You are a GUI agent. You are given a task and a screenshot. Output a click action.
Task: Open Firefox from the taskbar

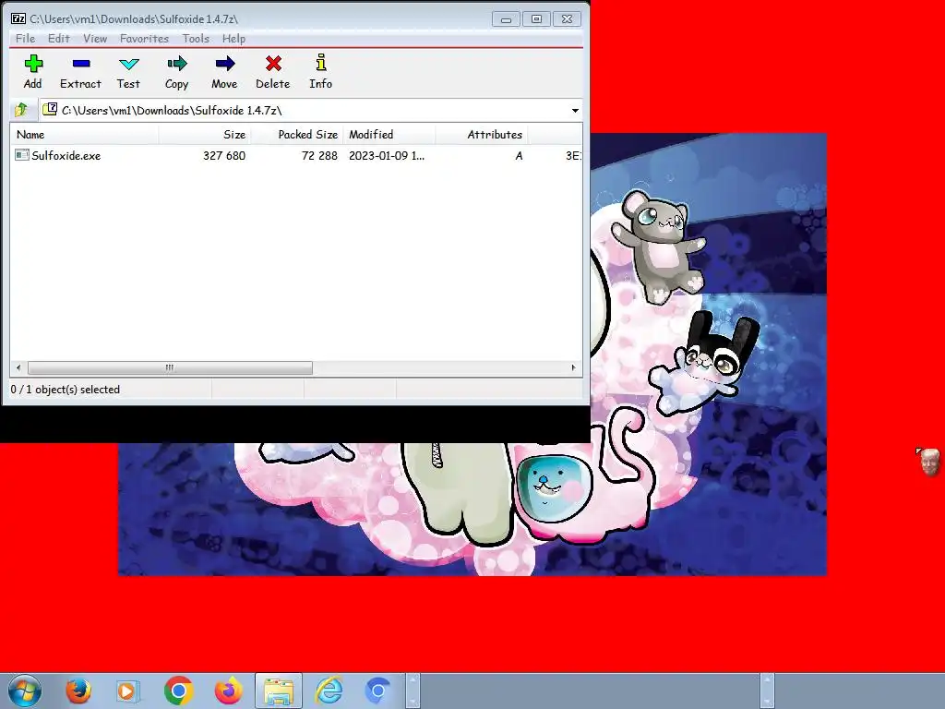pyautogui.click(x=78, y=691)
